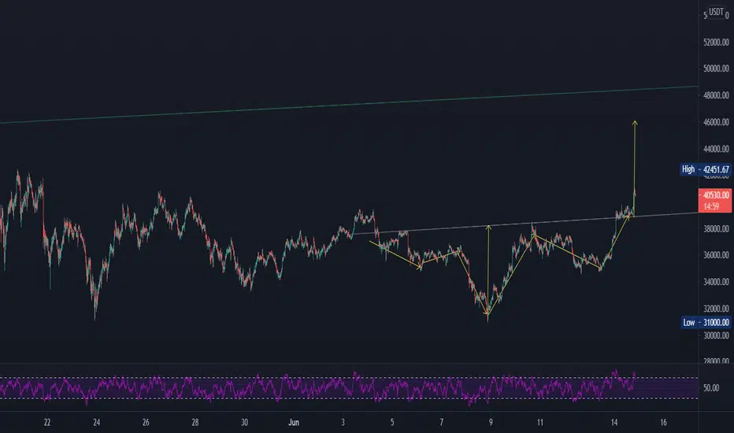Image resolution: width=734 pixels, height=433 pixels.
Task: Click date 16 on the time axis
Action: tap(663, 422)
